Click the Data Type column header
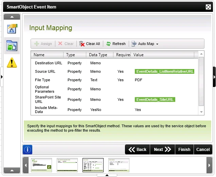This screenshot has width=216, height=177. pyautogui.click(x=100, y=55)
